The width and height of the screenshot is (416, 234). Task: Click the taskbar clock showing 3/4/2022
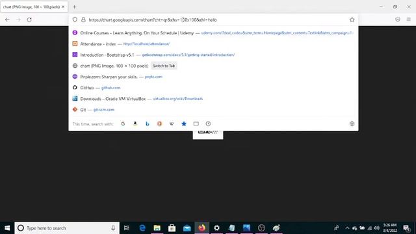coord(390,228)
